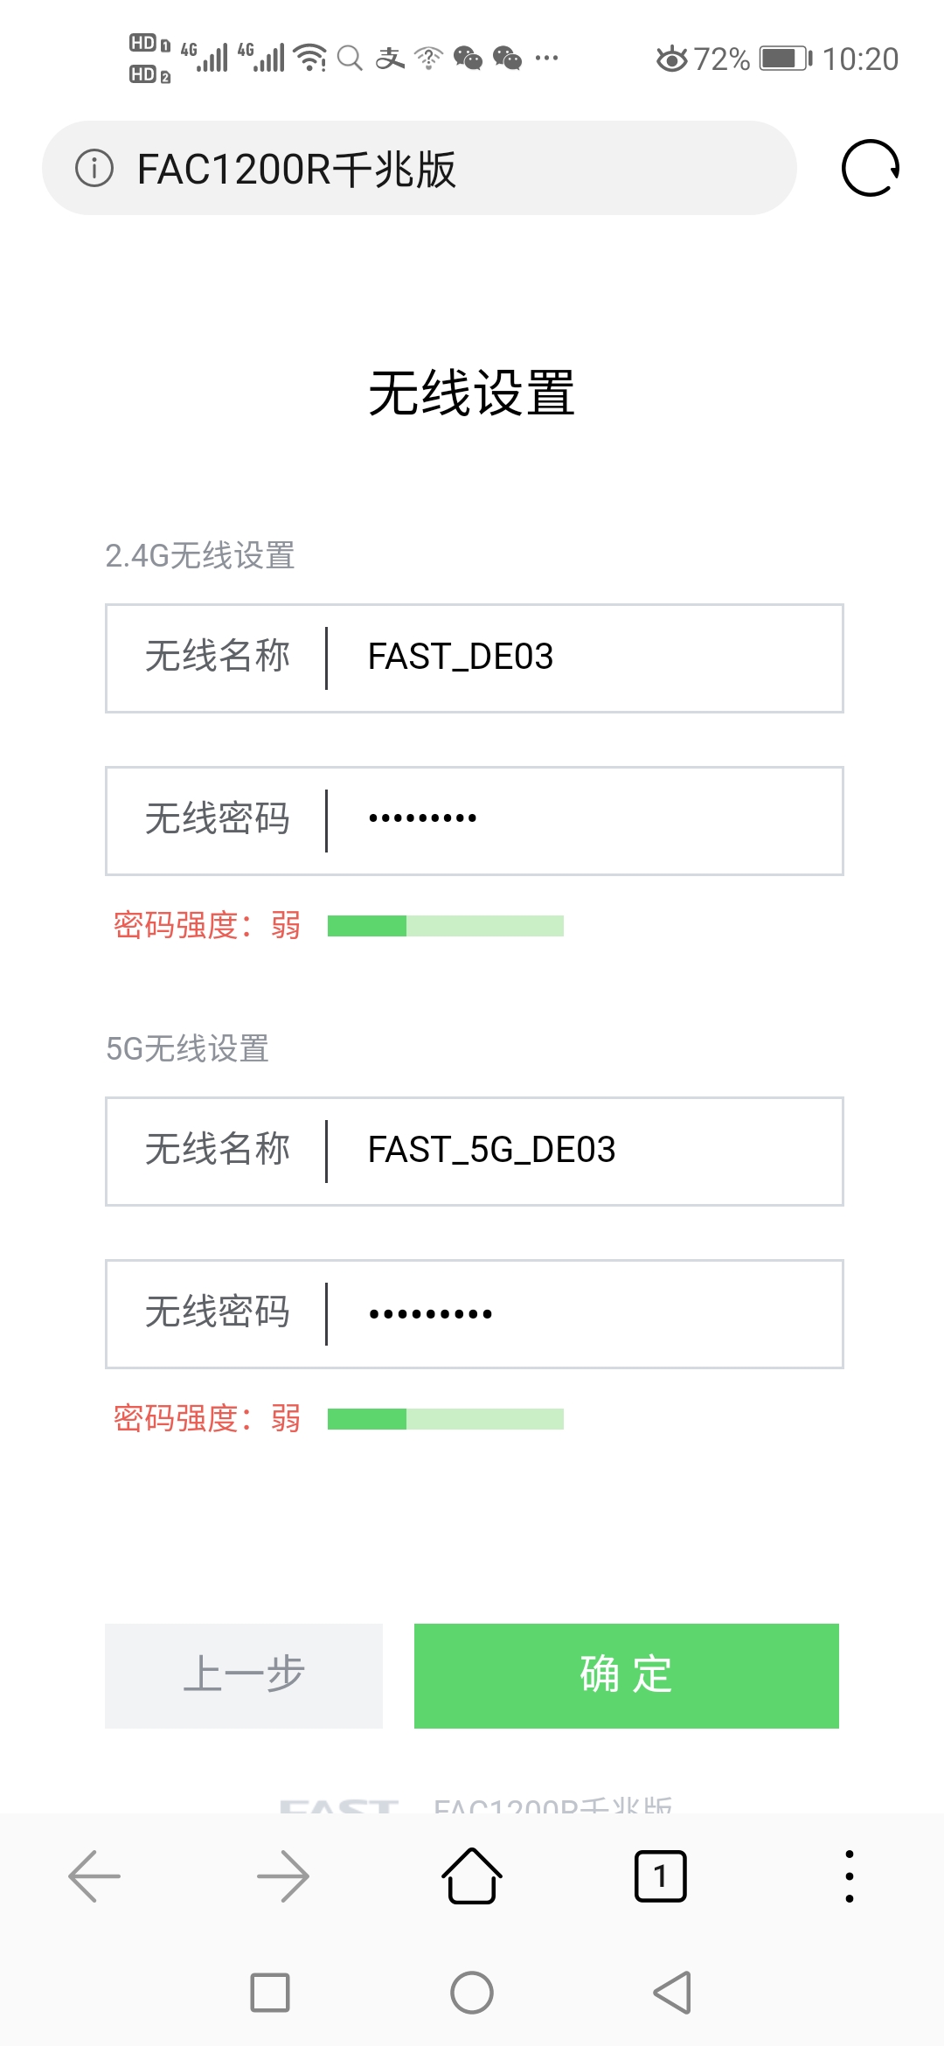Tap the page refresh icon in the address bar
The width and height of the screenshot is (944, 2046).
point(870,168)
